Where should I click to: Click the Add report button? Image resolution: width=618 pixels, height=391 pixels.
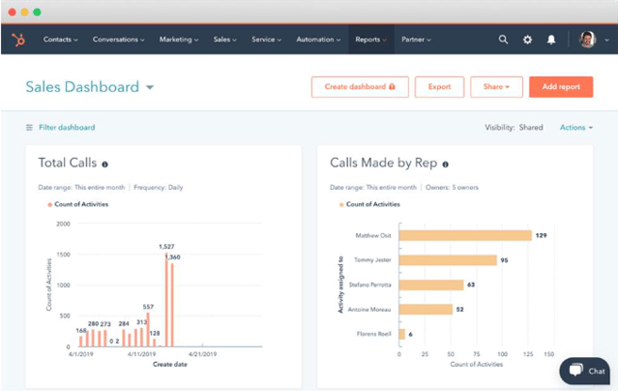tap(561, 87)
